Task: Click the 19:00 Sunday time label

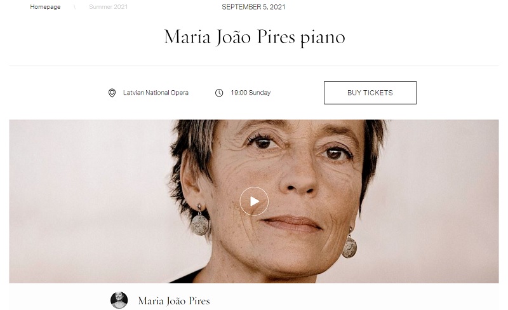Action: (x=250, y=93)
